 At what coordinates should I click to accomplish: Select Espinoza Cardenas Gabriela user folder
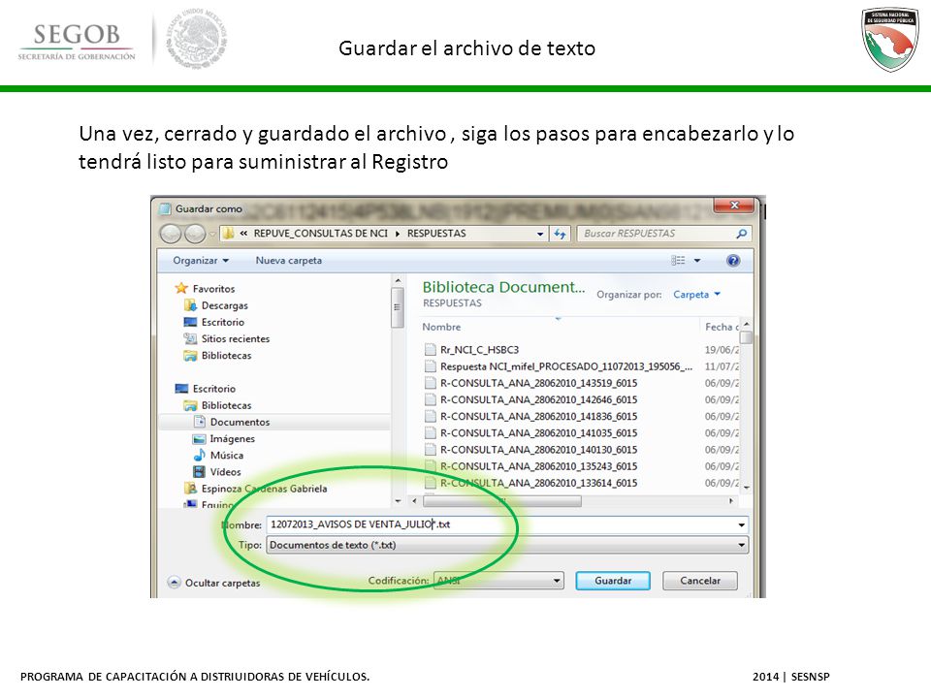(256, 489)
